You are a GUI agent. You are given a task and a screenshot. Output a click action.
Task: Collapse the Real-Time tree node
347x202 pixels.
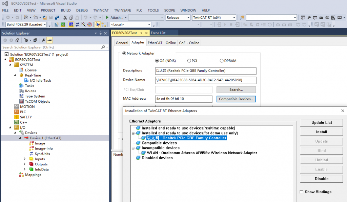coord(15,75)
